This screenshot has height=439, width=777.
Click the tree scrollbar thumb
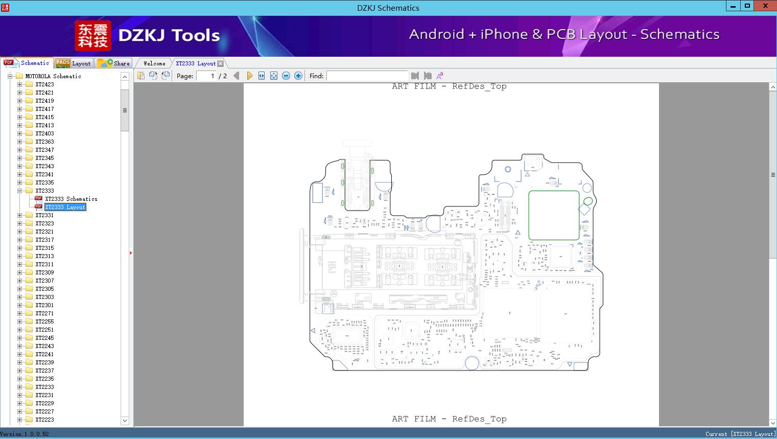pyautogui.click(x=125, y=110)
